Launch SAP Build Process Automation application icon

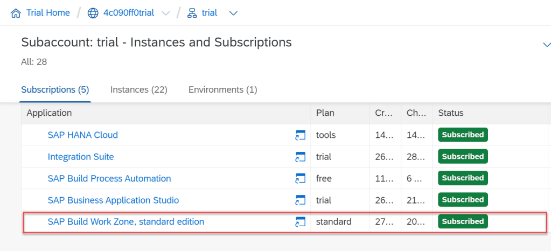[300, 179]
